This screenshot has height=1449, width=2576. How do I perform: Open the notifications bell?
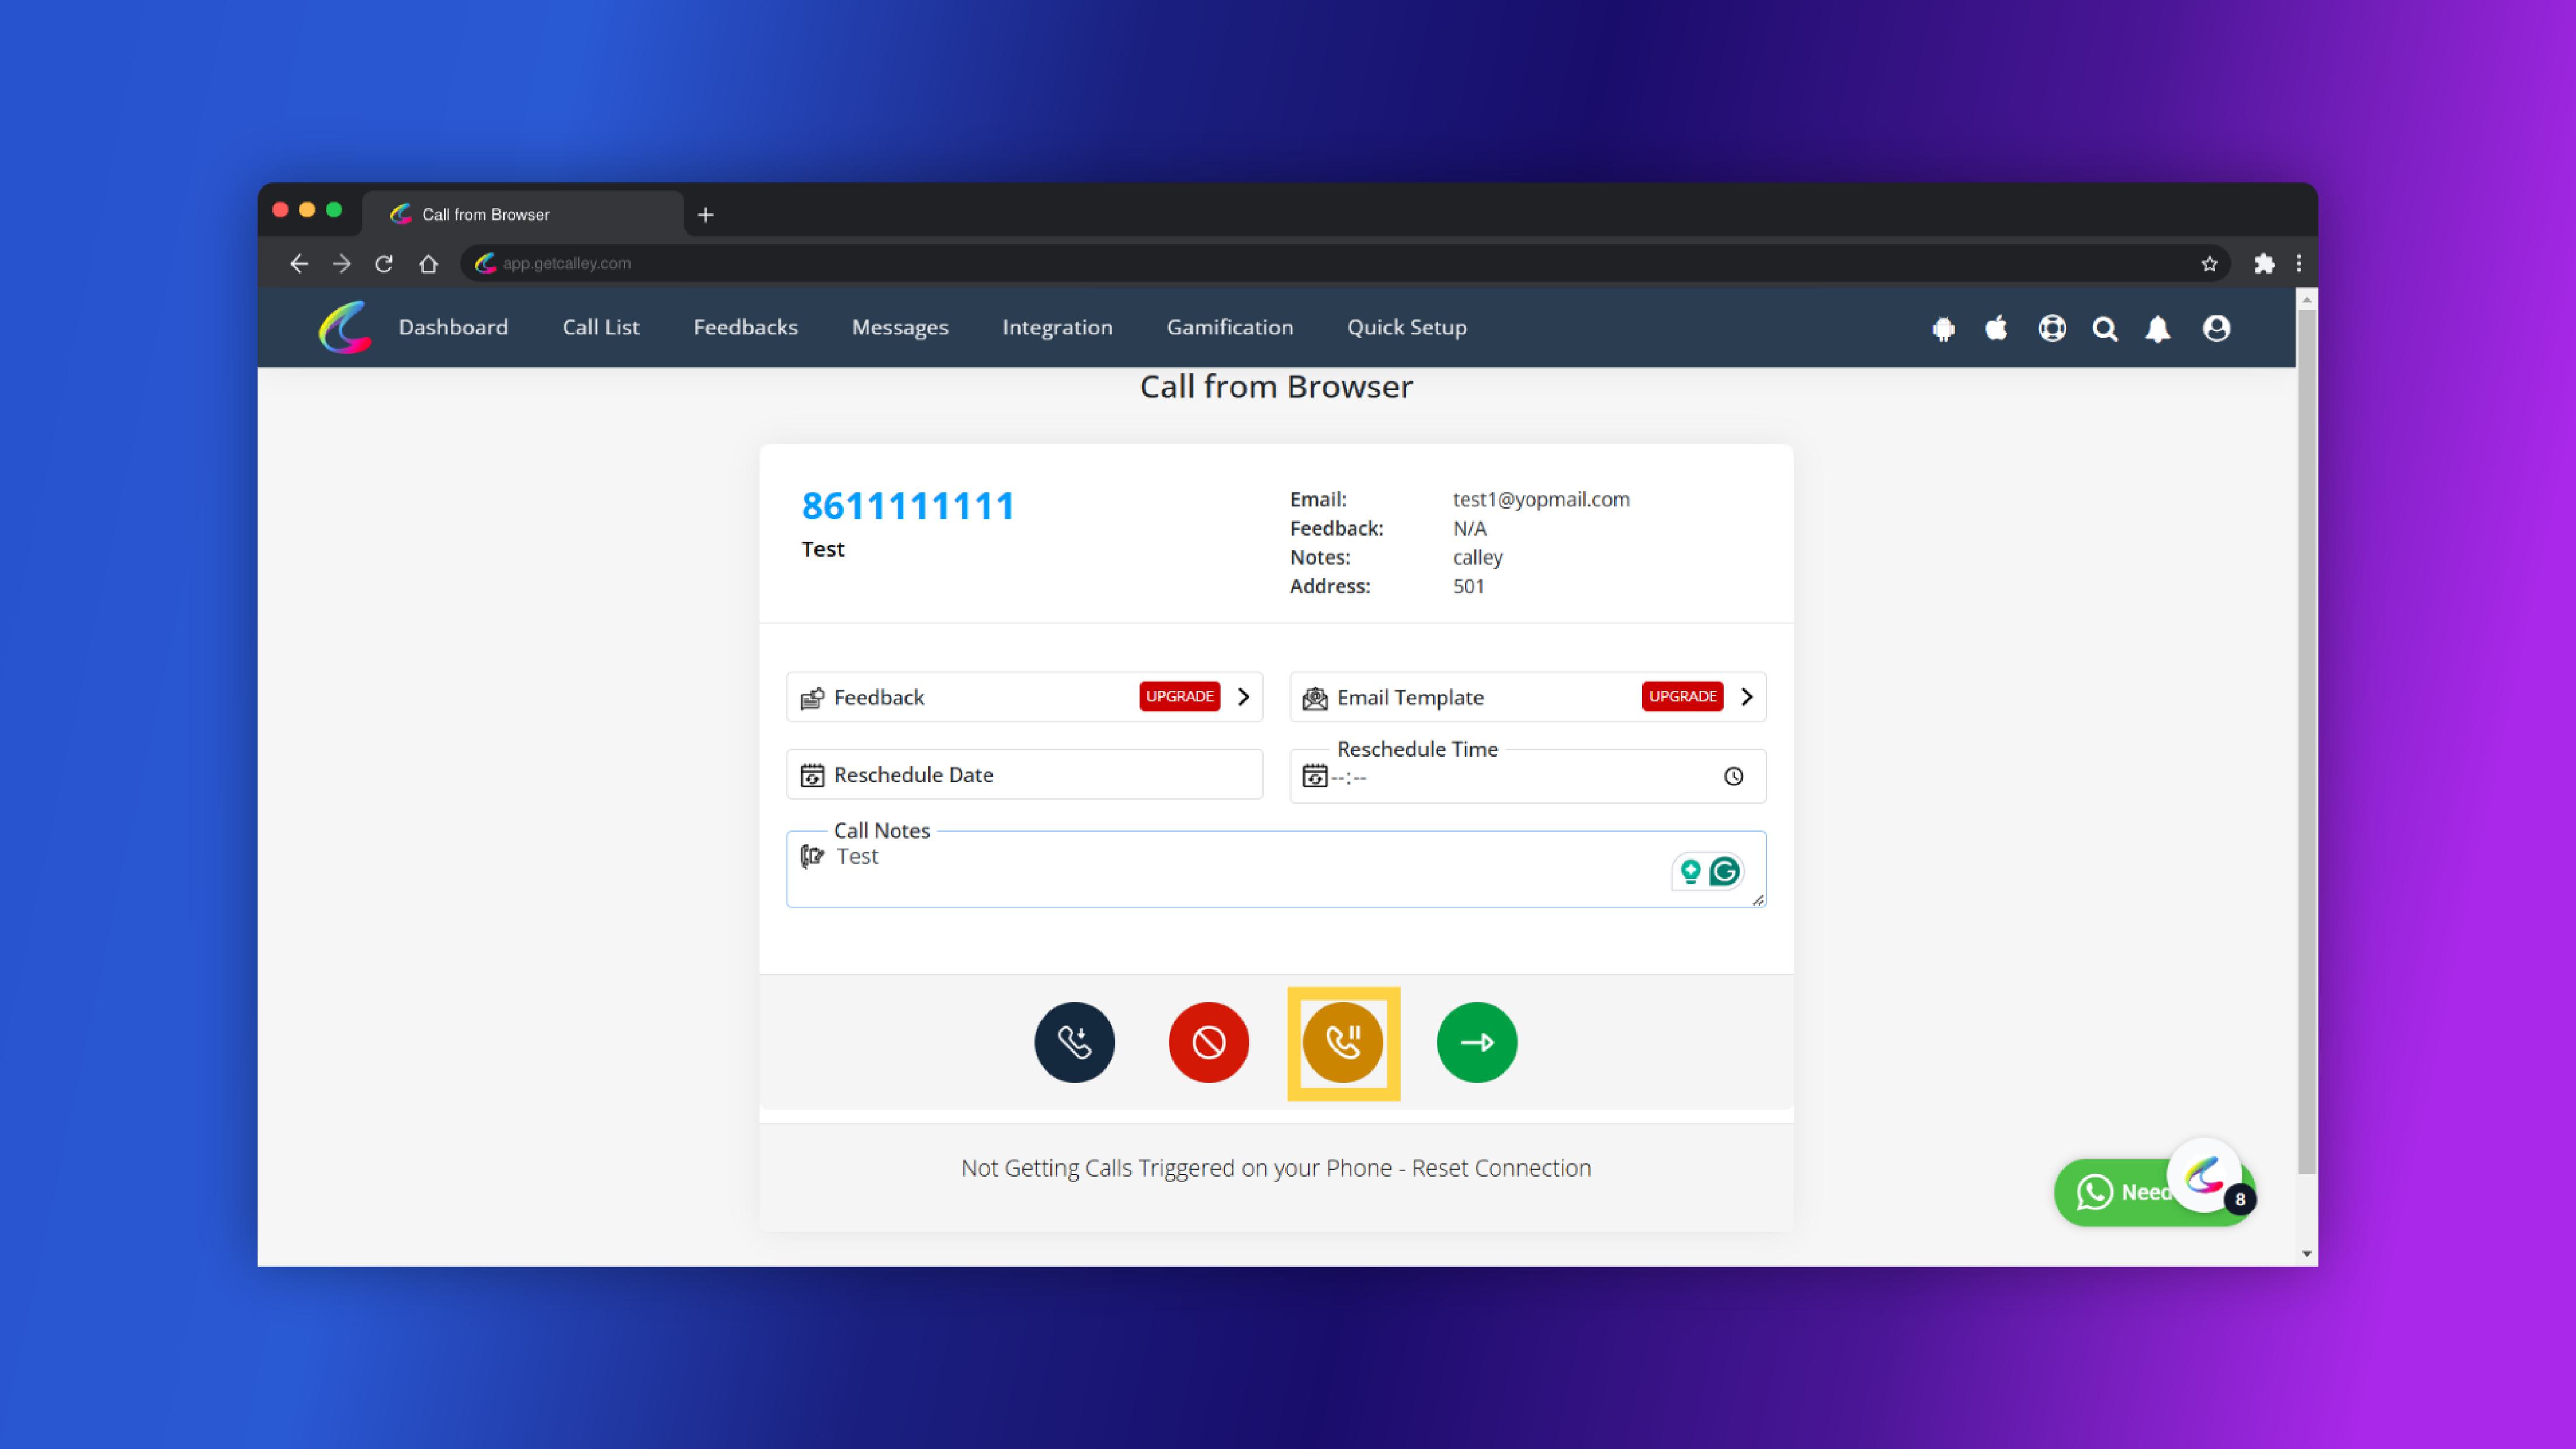(2158, 329)
